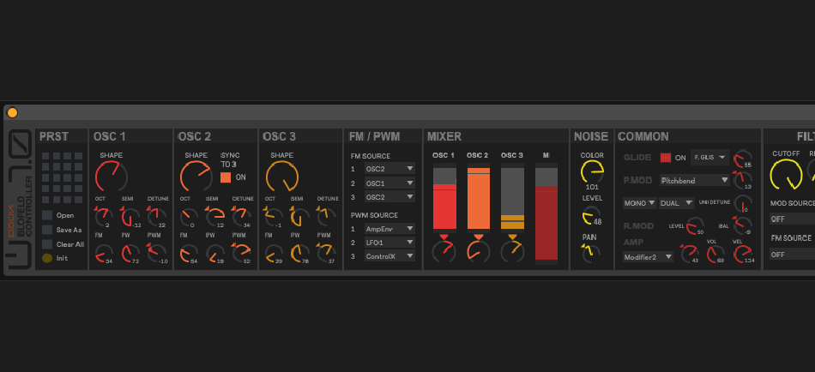
Task: Click the UNI DETUNE knob
Action: click(744, 203)
